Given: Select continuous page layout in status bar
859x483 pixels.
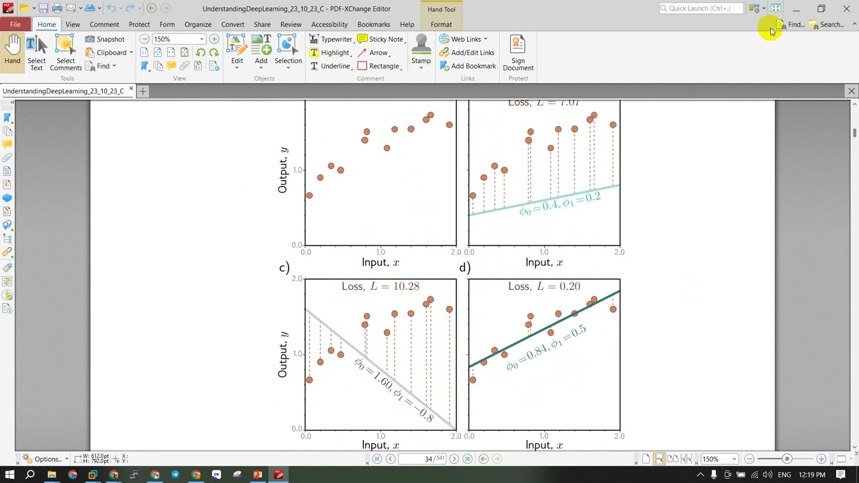Looking at the screenshot, I should [659, 459].
